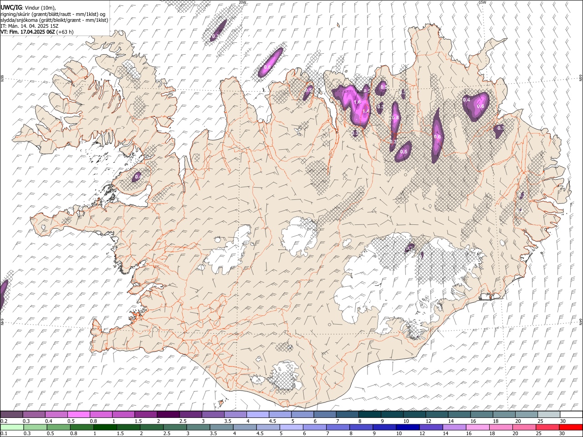Select pale green 0.1 swatch in rain legend
This screenshot has width=583, height=437.
pos(12,427)
